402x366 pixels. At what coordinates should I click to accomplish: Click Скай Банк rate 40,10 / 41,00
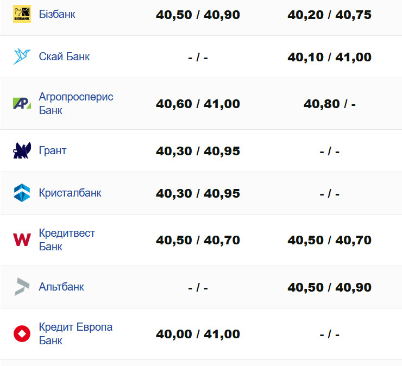329,57
